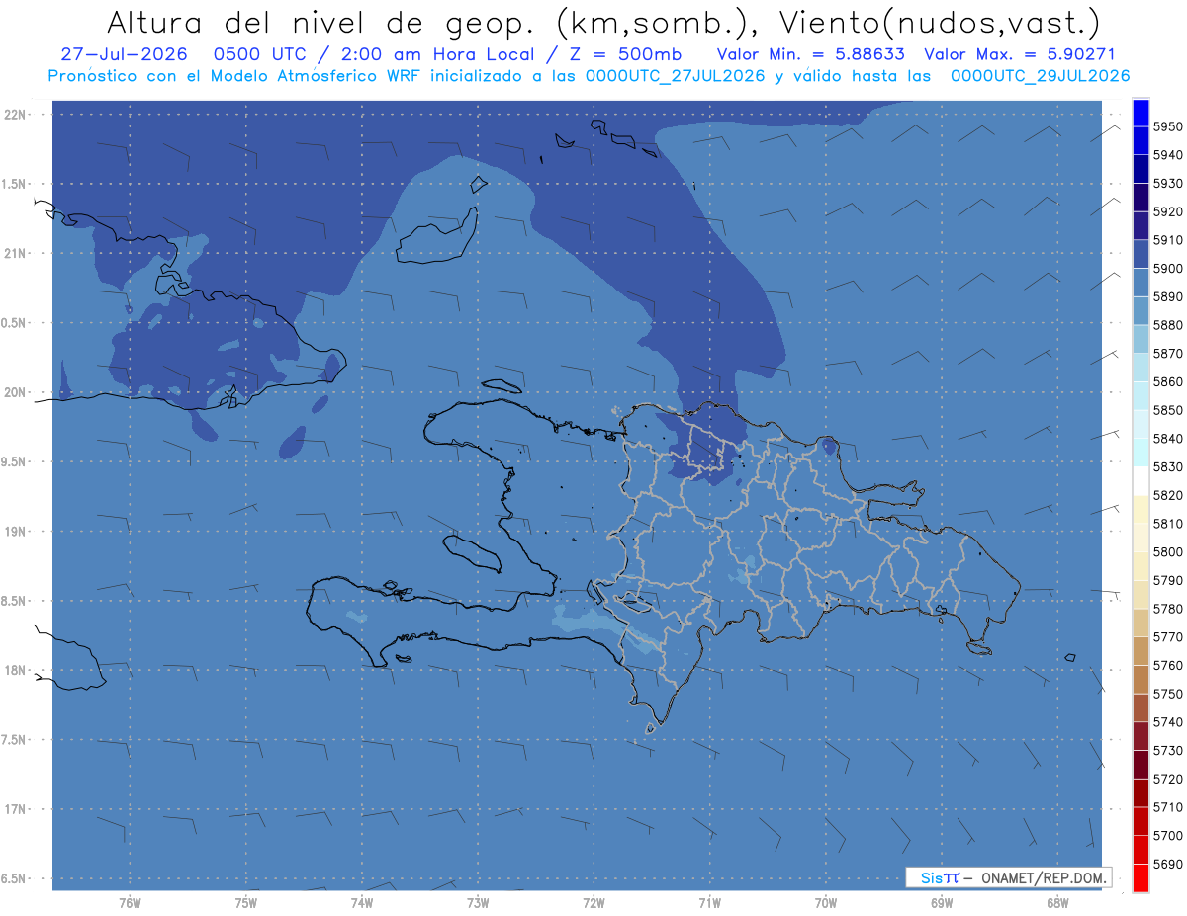Click the '76W' longitude axis label
The height and width of the screenshot is (916, 1187).
[130, 902]
